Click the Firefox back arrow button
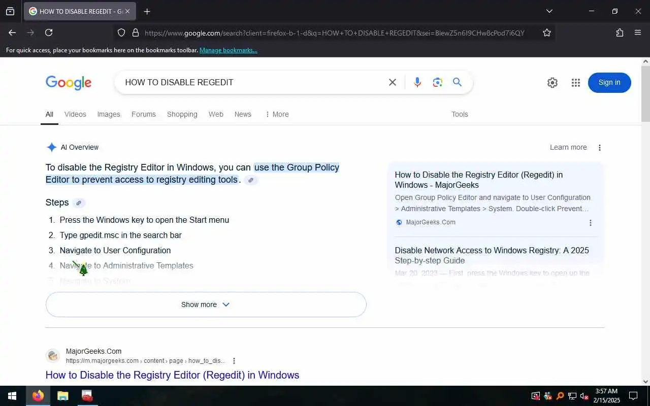The height and width of the screenshot is (406, 650). tap(12, 32)
